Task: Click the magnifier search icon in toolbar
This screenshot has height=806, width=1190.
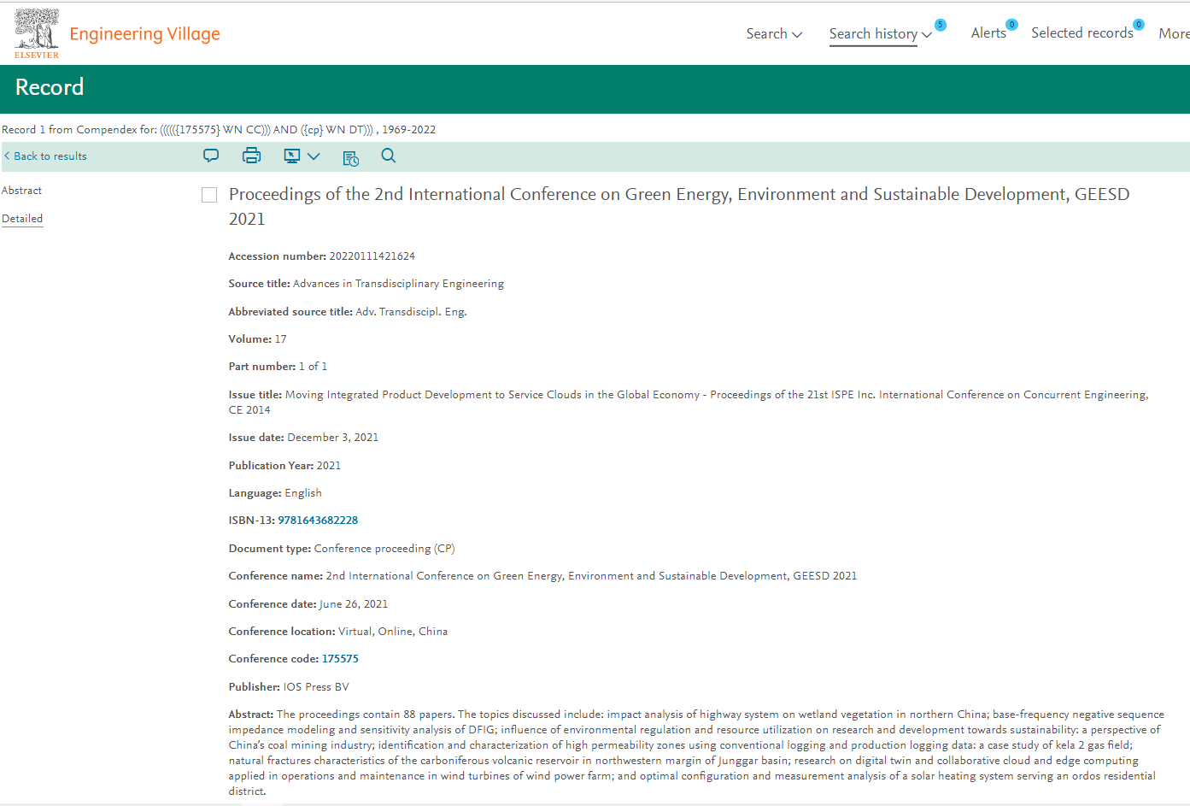Action: pos(389,156)
